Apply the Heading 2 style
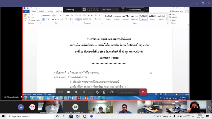 tap(117, 17)
